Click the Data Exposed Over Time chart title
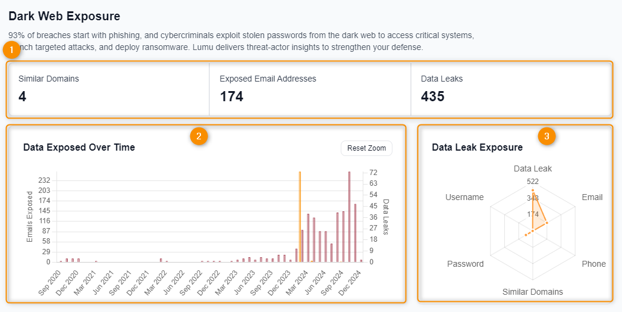622x312 pixels. pyautogui.click(x=79, y=147)
